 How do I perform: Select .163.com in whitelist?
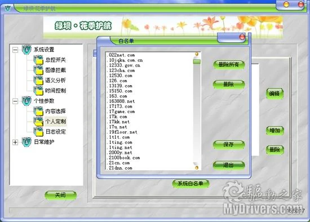tap(117, 96)
